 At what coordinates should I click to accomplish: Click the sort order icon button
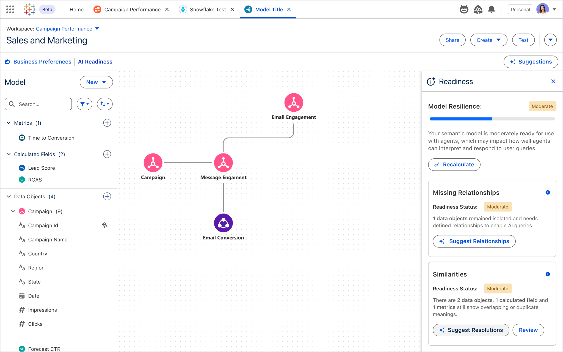pyautogui.click(x=104, y=104)
